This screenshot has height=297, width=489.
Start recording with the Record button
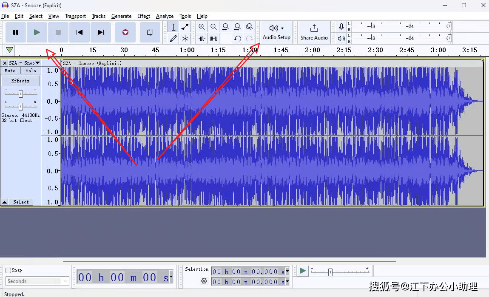click(125, 32)
